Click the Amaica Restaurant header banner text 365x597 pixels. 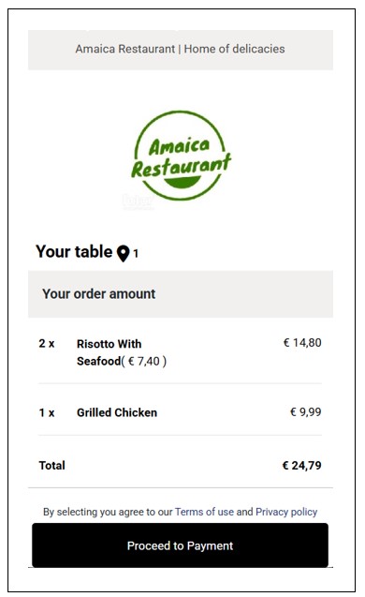click(x=180, y=49)
